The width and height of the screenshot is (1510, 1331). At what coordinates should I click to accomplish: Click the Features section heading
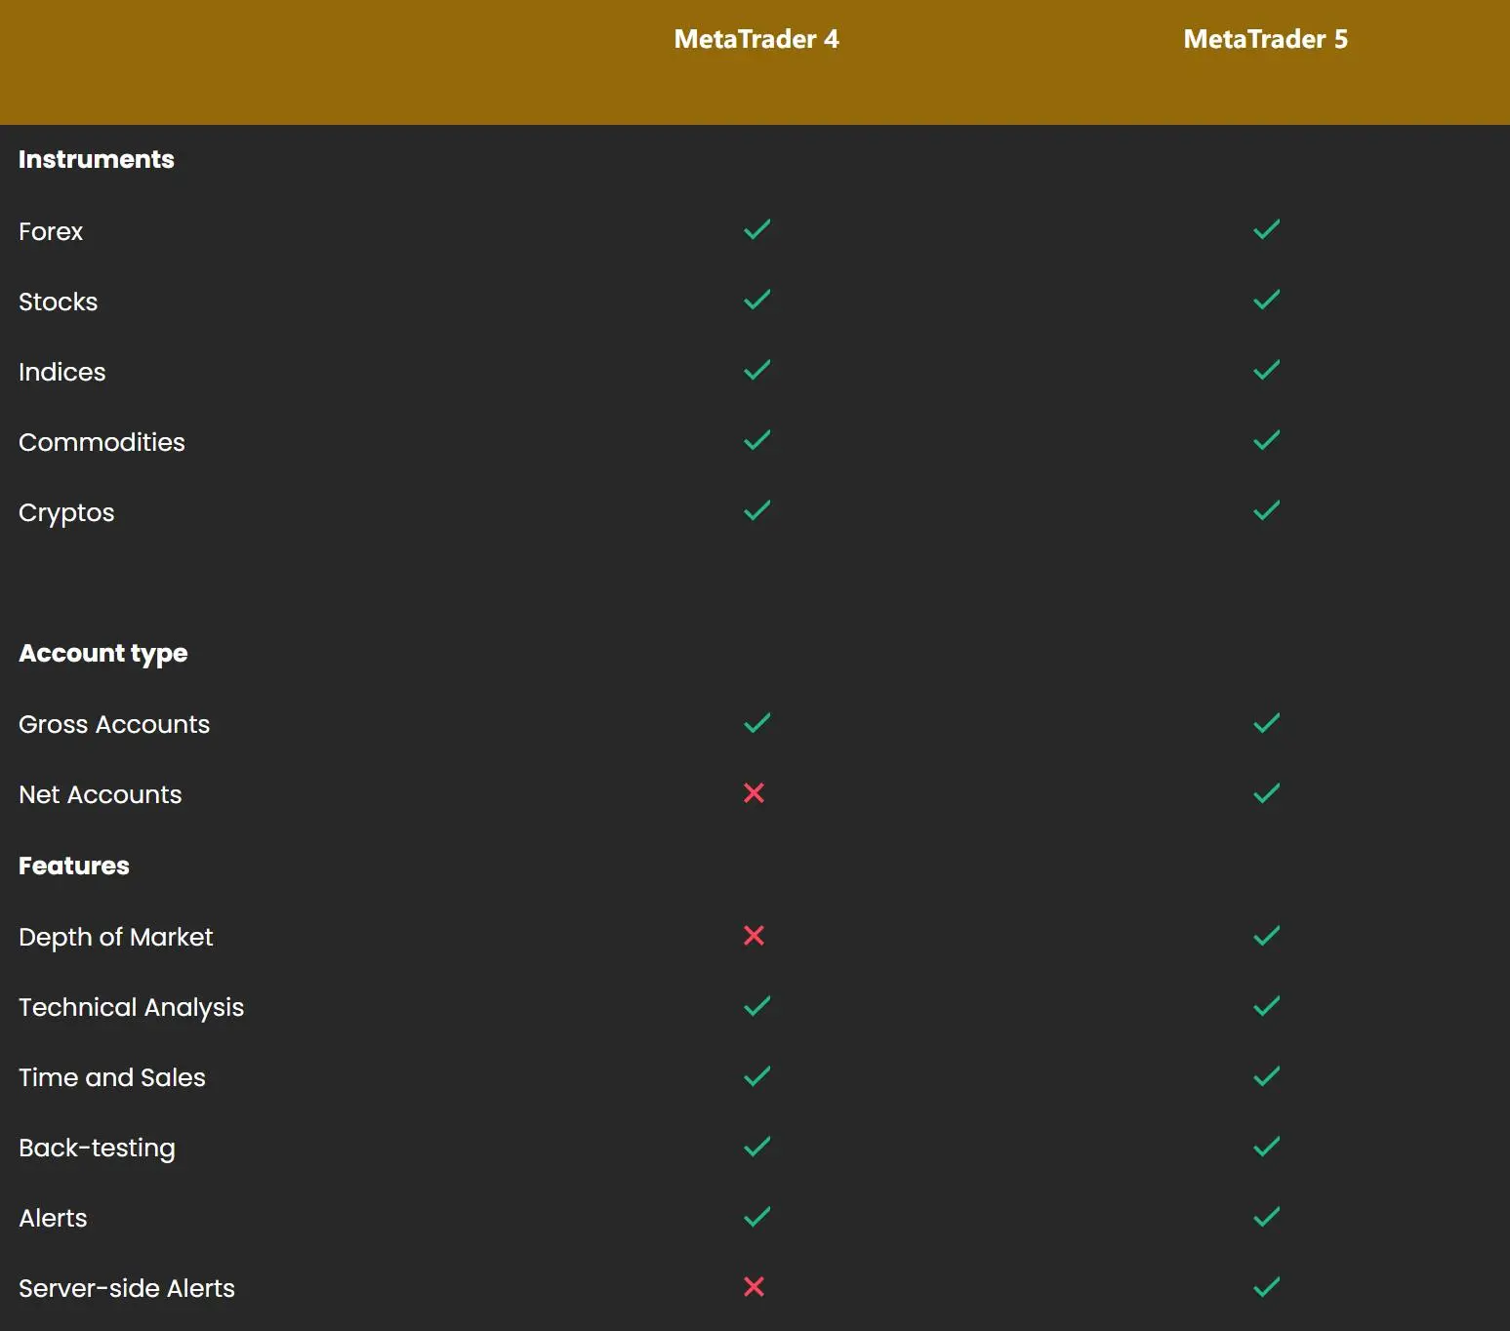pos(74,866)
